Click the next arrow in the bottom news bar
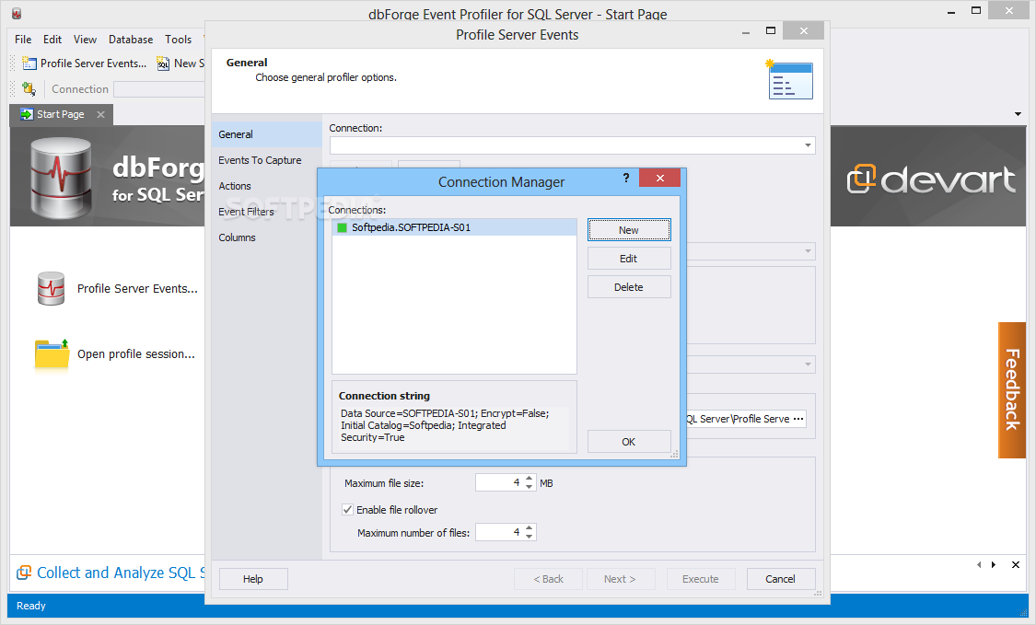Viewport: 1036px width, 625px height. 994,565
